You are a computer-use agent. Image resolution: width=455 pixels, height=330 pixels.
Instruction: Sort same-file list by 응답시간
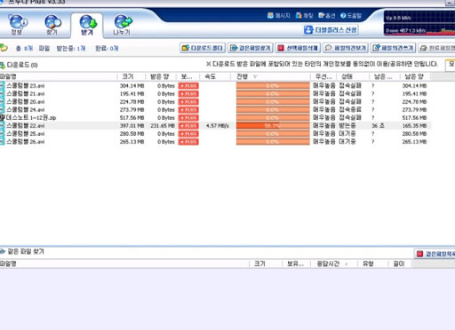[334, 263]
